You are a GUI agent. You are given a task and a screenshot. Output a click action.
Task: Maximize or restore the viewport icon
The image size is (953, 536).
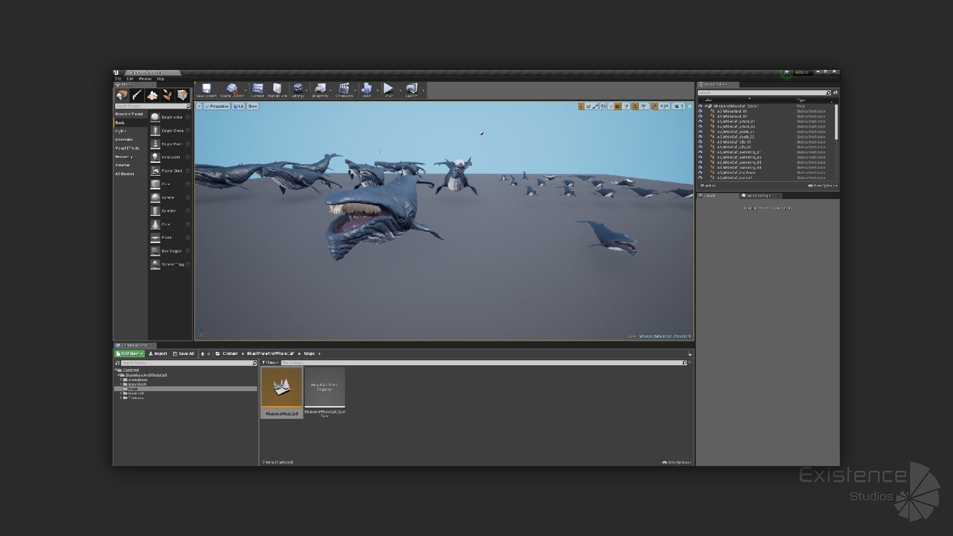(x=689, y=107)
